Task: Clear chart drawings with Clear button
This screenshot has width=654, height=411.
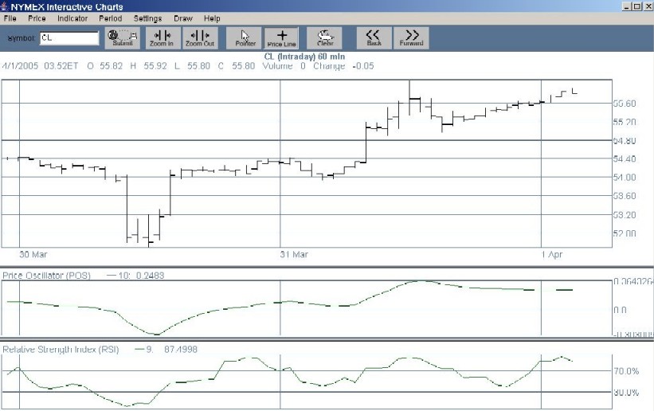Action: pos(325,37)
